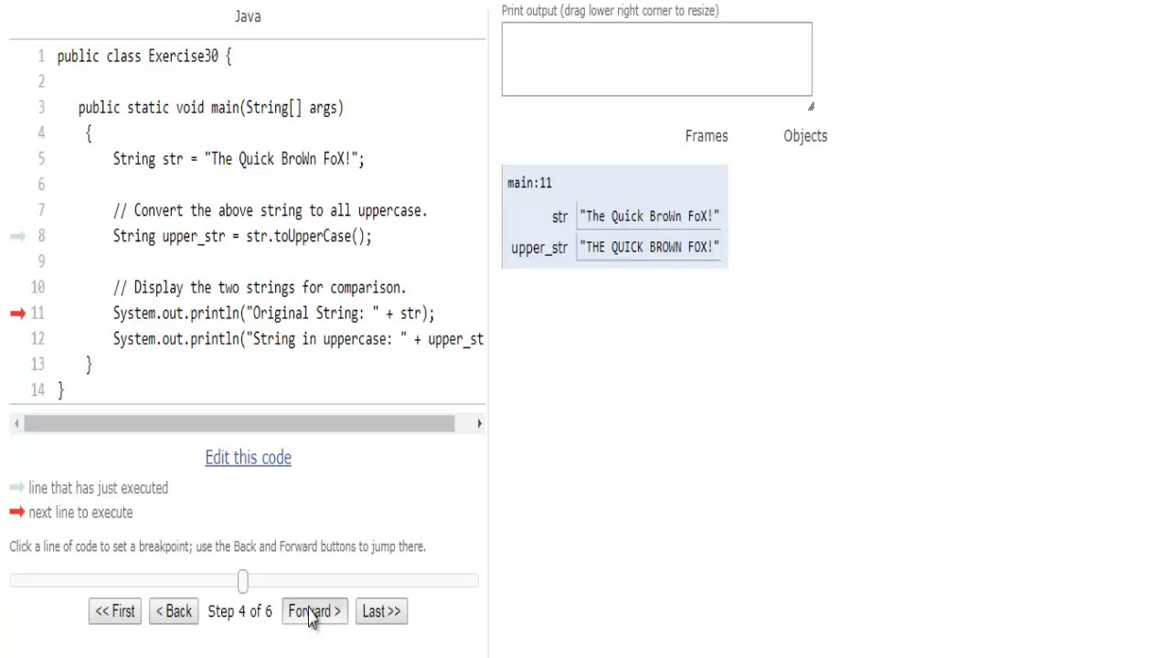Click the code scrollbar's right arrow
Image resolution: width=1170 pixels, height=658 pixels.
coord(479,423)
